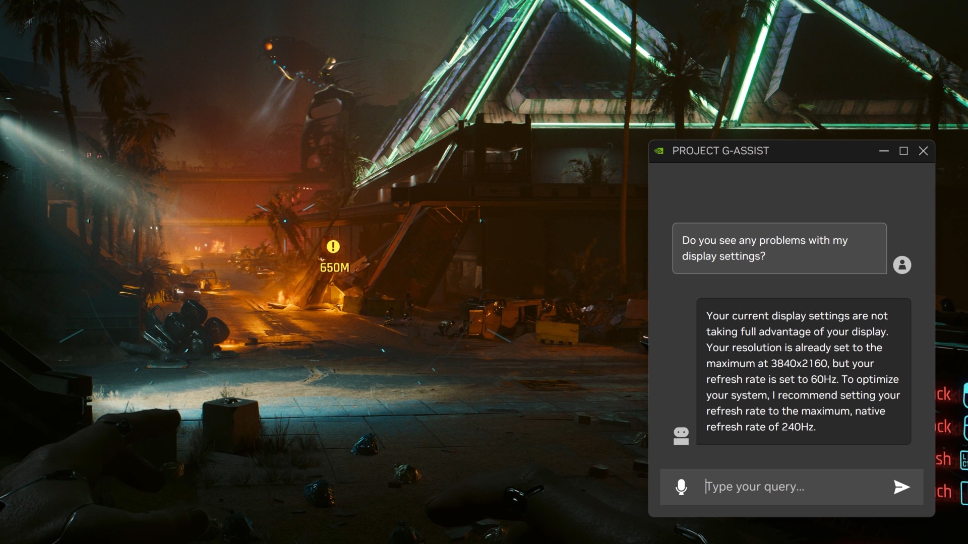
Task: Click the user avatar icon
Action: [902, 265]
